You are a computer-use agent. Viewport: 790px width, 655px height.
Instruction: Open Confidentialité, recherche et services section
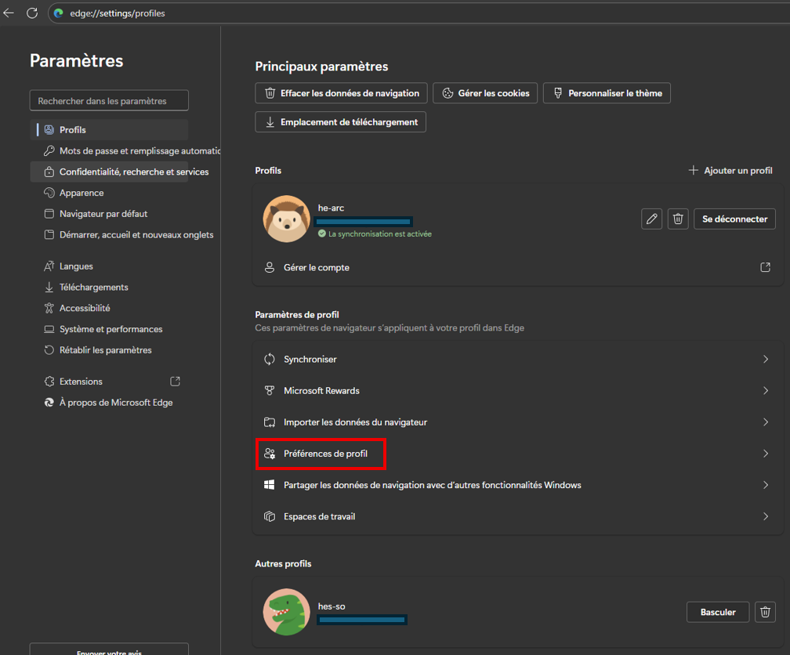pyautogui.click(x=133, y=172)
